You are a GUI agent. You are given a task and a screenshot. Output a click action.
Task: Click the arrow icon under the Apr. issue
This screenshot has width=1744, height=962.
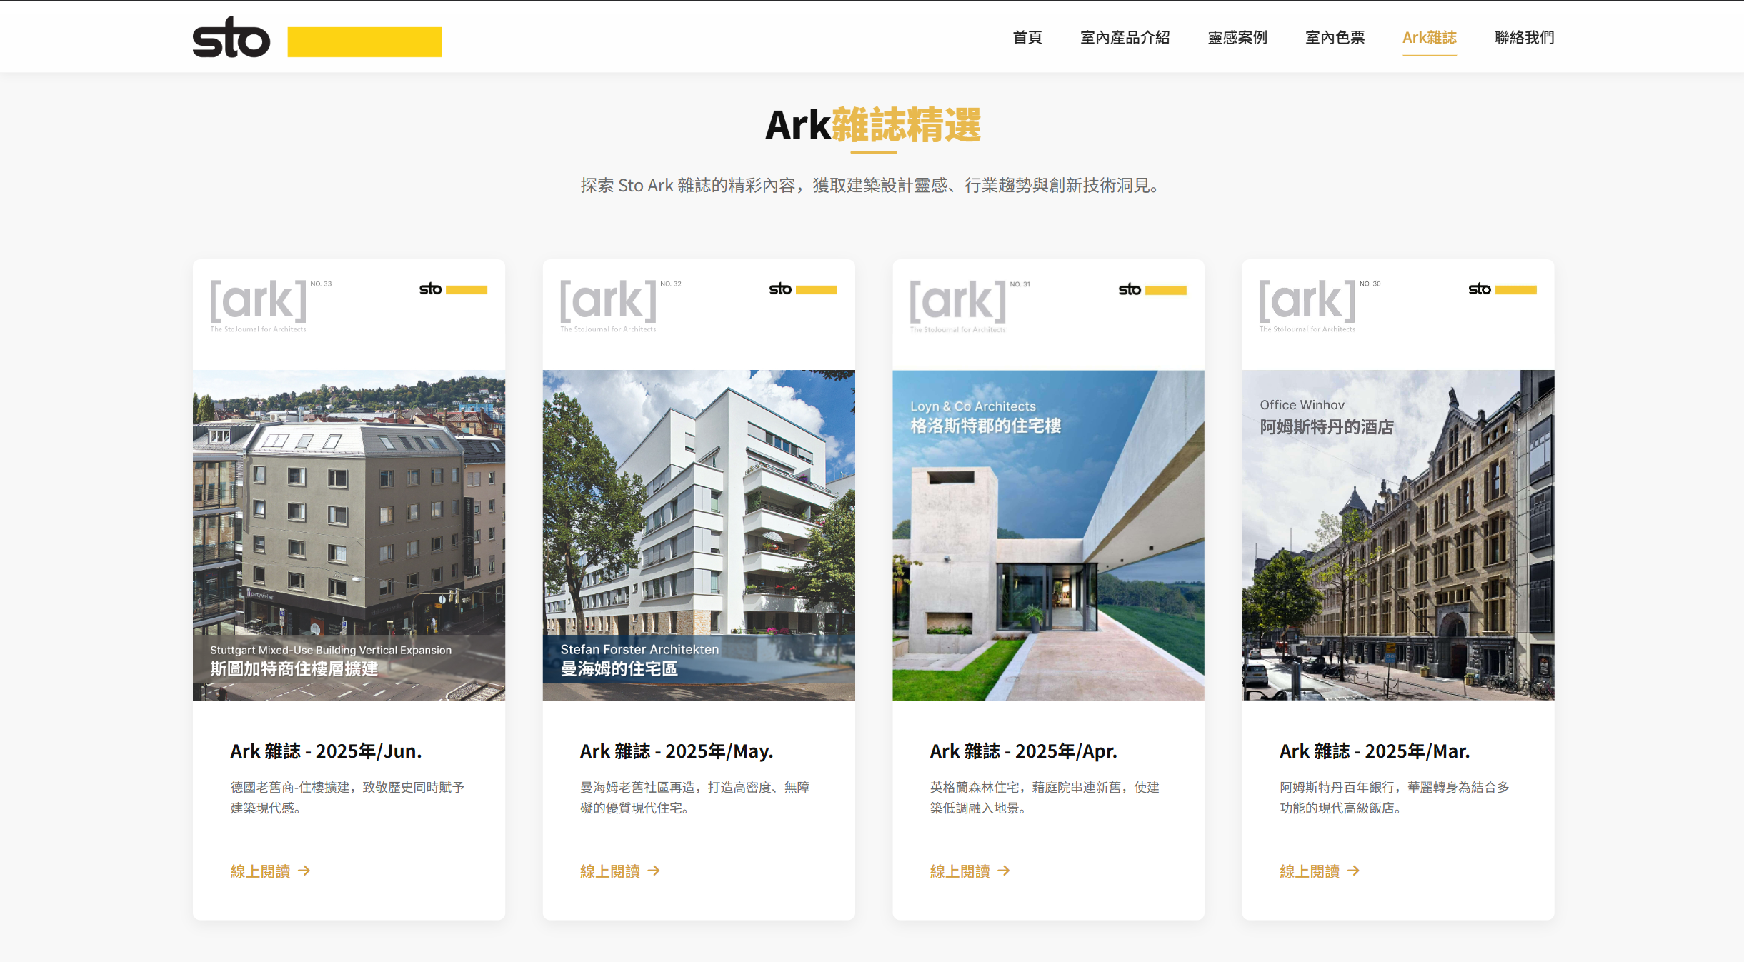pyautogui.click(x=1004, y=871)
